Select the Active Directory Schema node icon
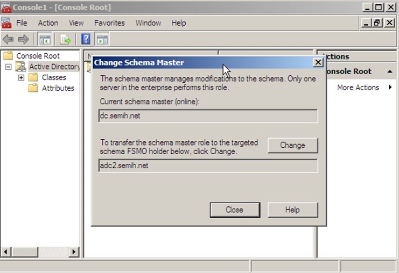This screenshot has width=399, height=273. tap(21, 67)
